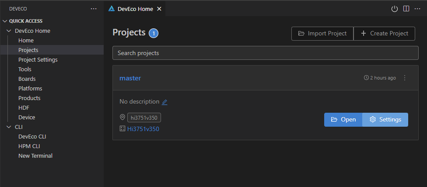Open the master project options menu

coord(405,78)
